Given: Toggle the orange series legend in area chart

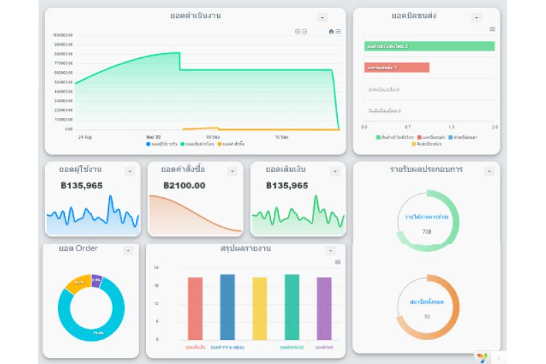Looking at the screenshot, I should 231,144.
